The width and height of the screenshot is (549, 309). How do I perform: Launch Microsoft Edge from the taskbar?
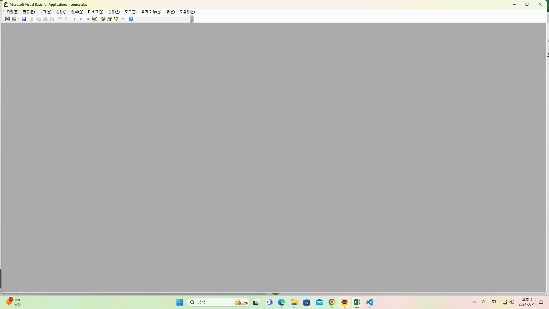(282, 302)
